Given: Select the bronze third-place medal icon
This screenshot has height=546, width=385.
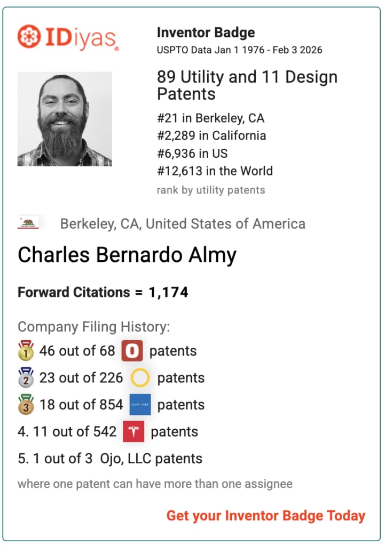Looking at the screenshot, I should point(26,404).
